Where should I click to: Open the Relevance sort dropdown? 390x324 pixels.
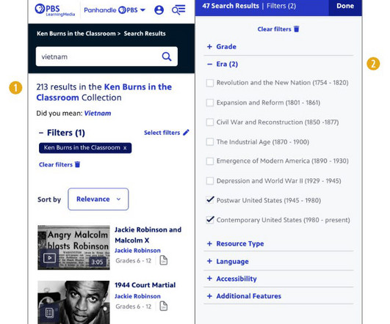coord(98,199)
